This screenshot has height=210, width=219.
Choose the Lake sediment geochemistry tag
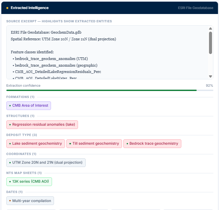point(35,144)
